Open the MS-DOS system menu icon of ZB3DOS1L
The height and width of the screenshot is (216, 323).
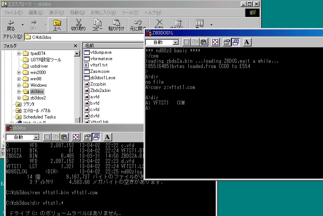[148, 33]
